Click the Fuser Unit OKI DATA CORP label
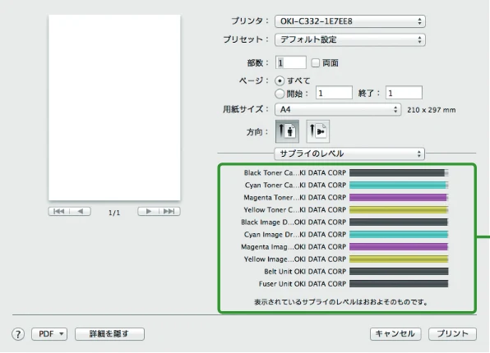The height and width of the screenshot is (353, 490). pyautogui.click(x=303, y=284)
